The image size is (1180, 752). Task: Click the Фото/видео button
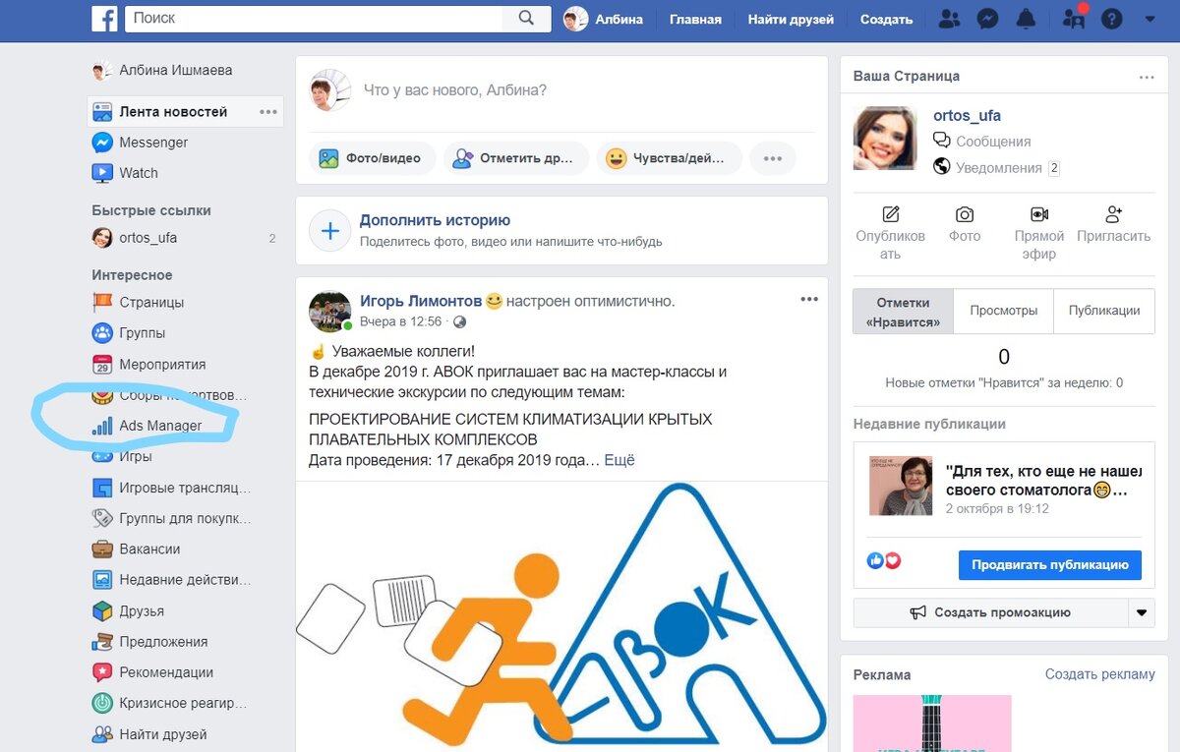(x=373, y=158)
